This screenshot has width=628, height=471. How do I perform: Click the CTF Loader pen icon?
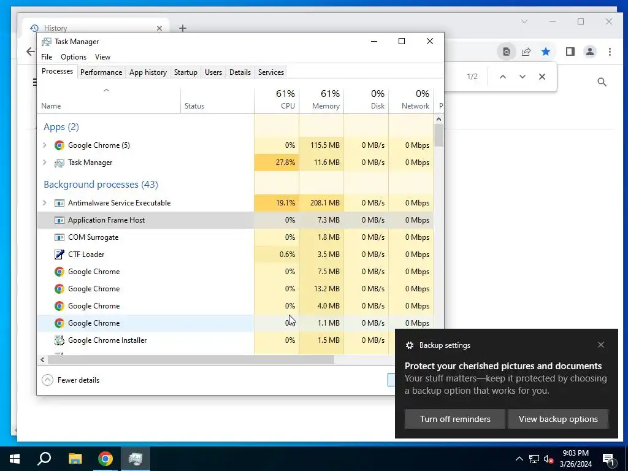pyautogui.click(x=59, y=255)
